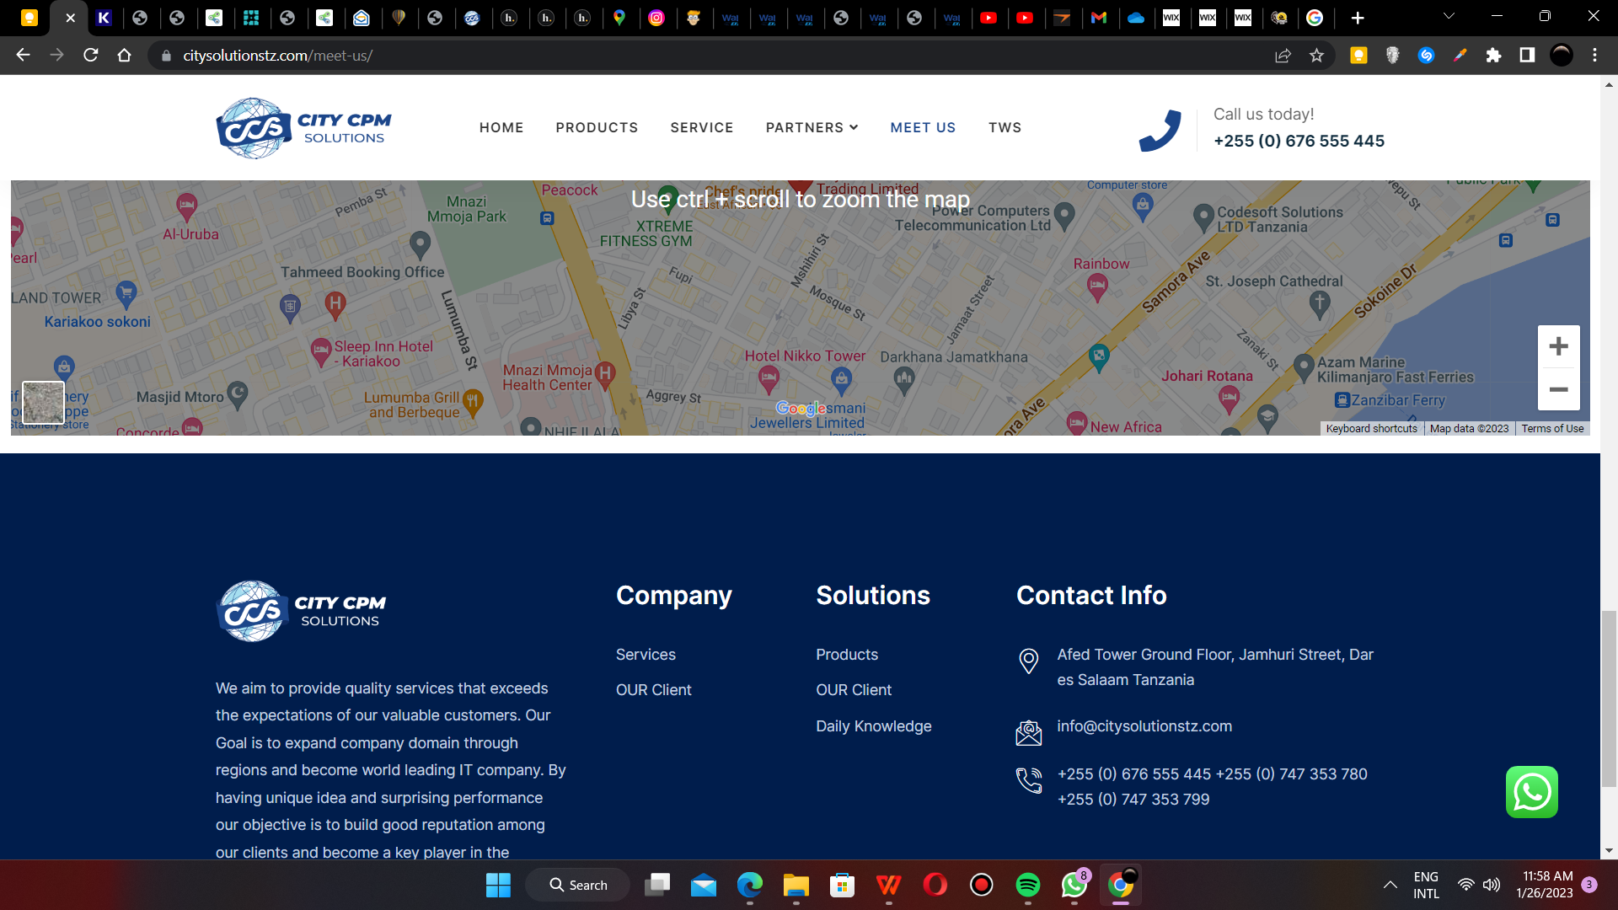Toggle the browser side panel
Screen dimensions: 1618x910
pos(1527,56)
